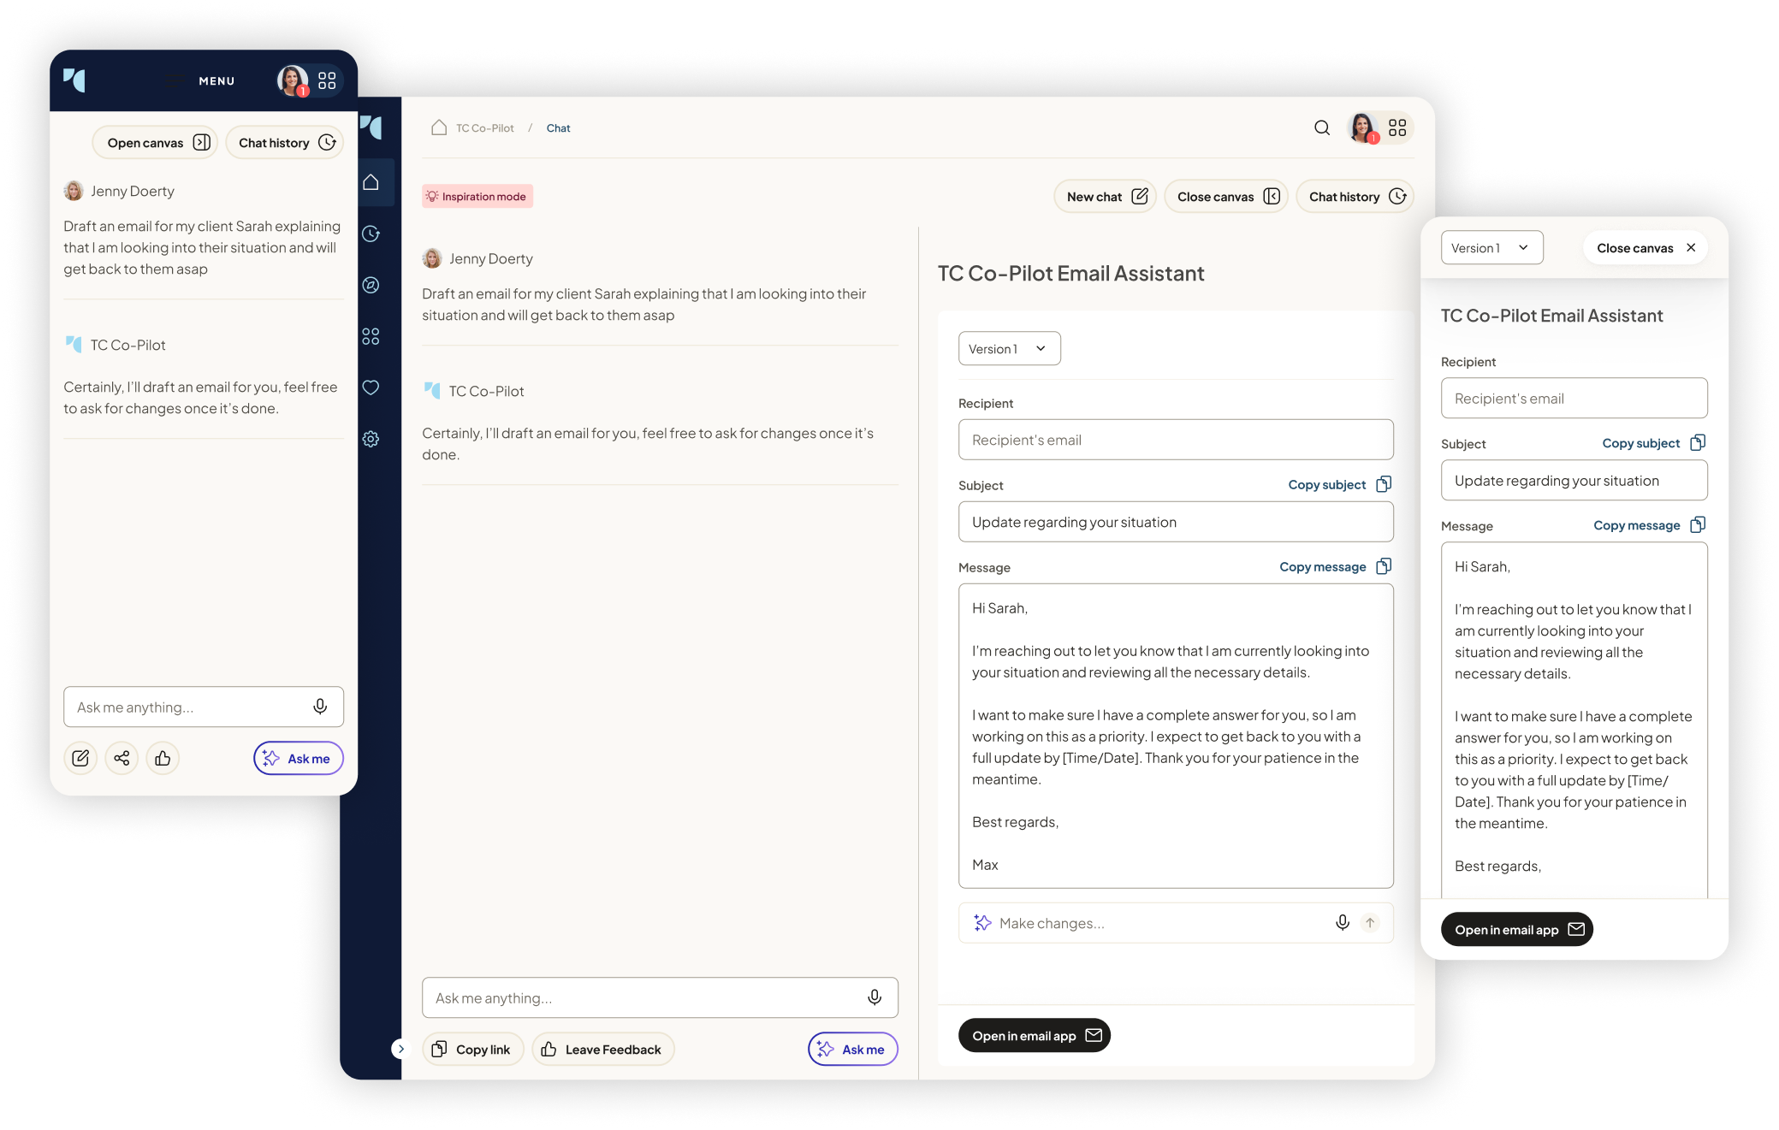This screenshot has height=1130, width=1779.
Task: Click Open in email app in the main canvas
Action: 1035,1035
